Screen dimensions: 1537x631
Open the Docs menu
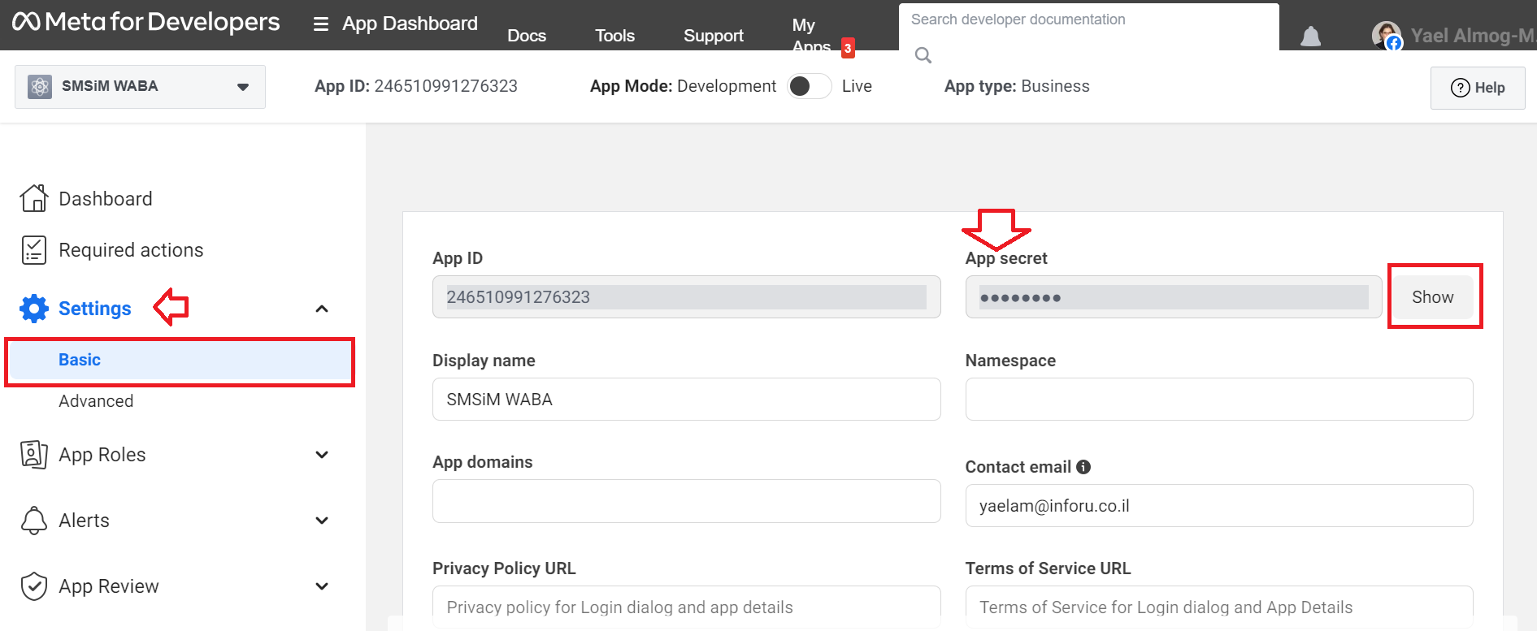pyautogui.click(x=527, y=36)
